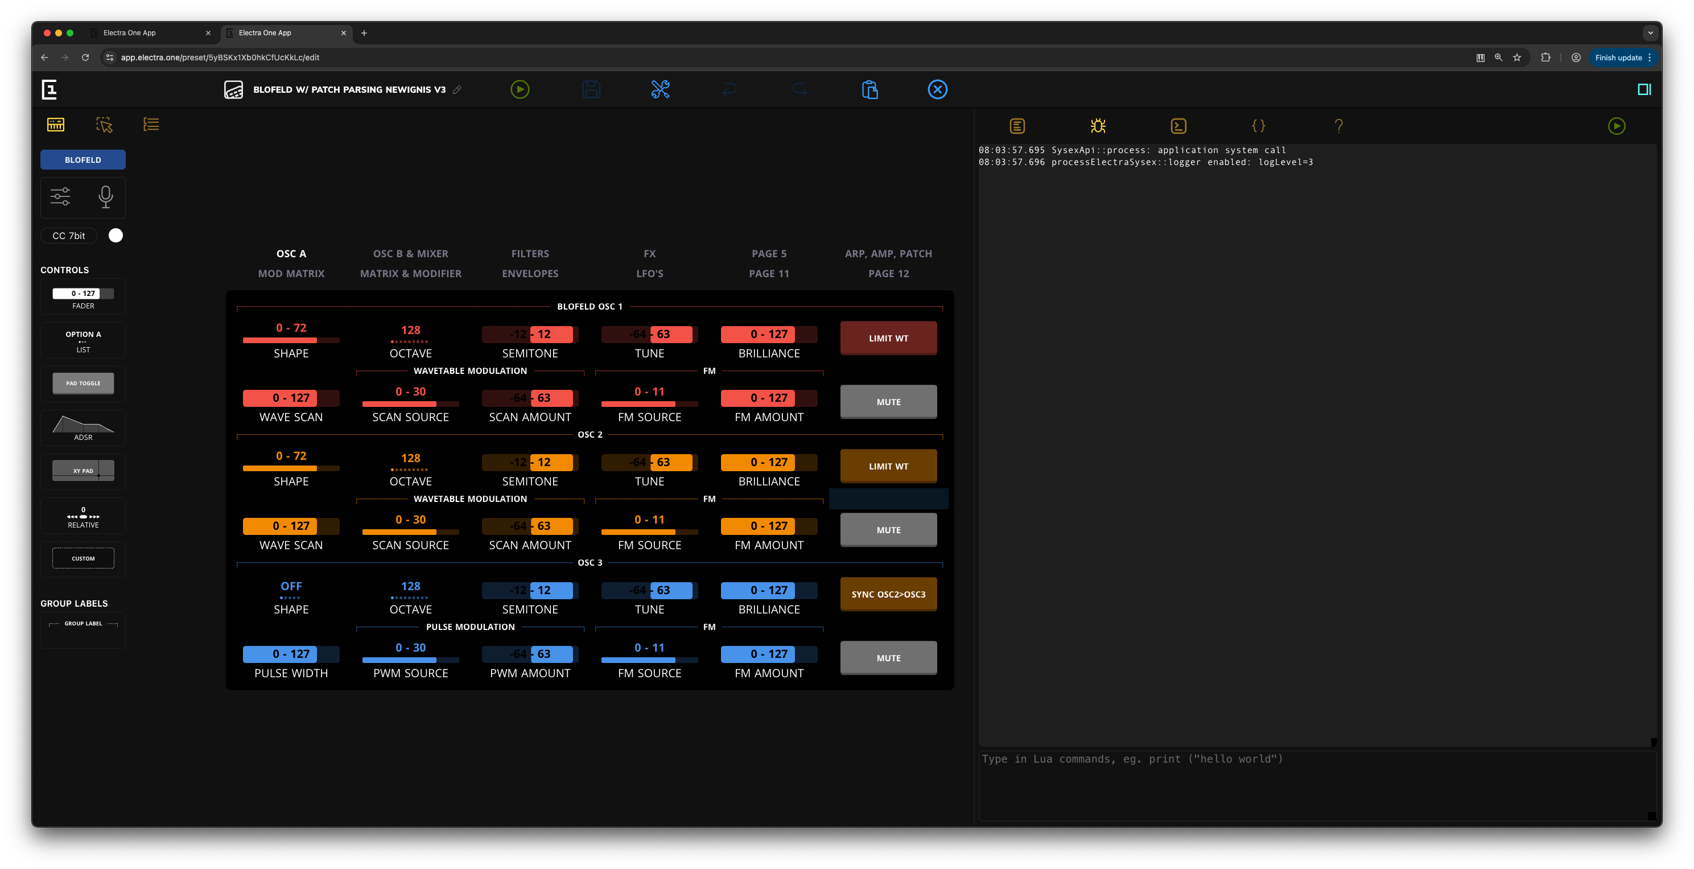Toggle the SYNC OSC2>OSC3 pad
This screenshot has height=869, width=1694.
pos(888,594)
